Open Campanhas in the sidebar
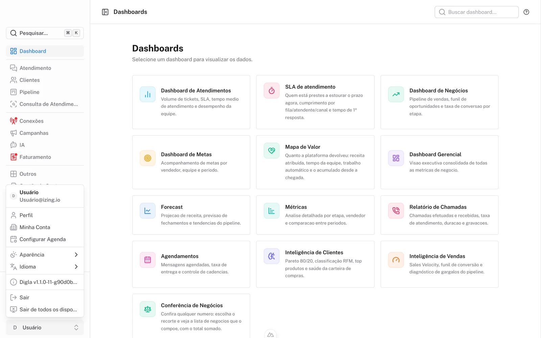The height and width of the screenshot is (338, 541). [x=45, y=133]
